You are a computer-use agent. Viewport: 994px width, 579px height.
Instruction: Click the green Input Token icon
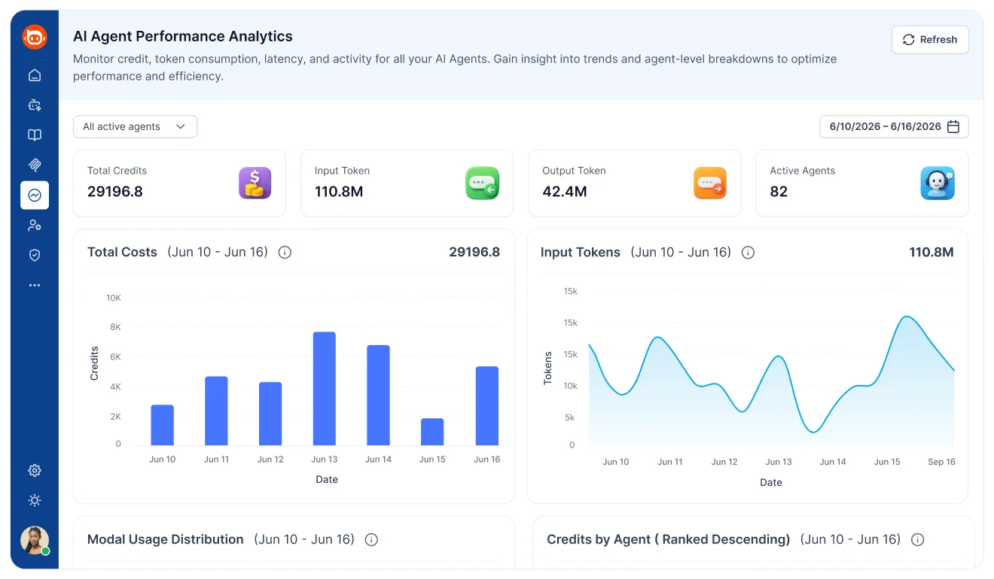tap(483, 183)
